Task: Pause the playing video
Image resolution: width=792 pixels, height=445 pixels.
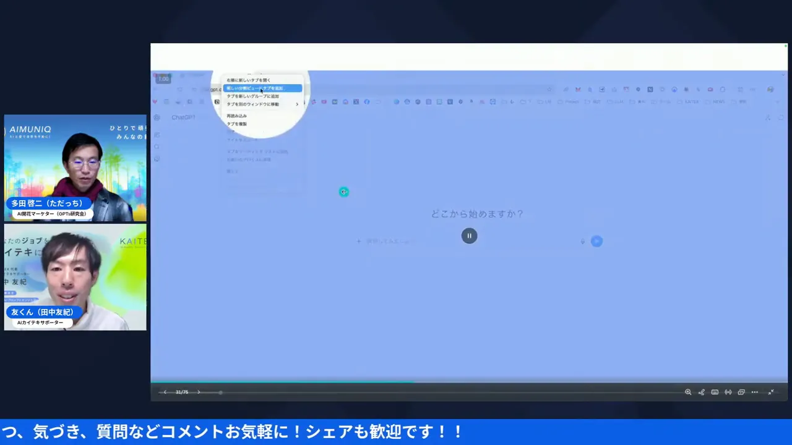Action: (x=469, y=235)
